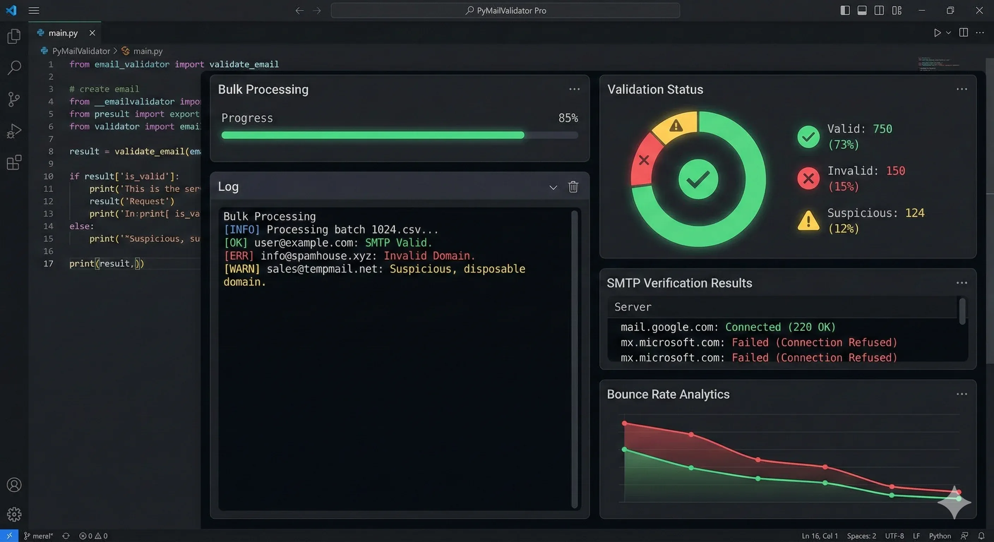Open the Accounts icon
This screenshot has height=542, width=994.
click(14, 485)
